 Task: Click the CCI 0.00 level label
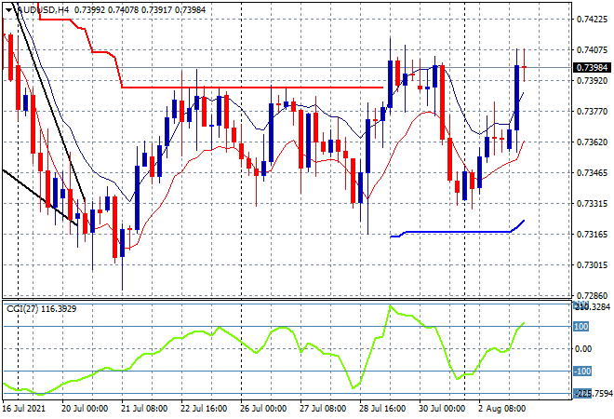tap(584, 349)
